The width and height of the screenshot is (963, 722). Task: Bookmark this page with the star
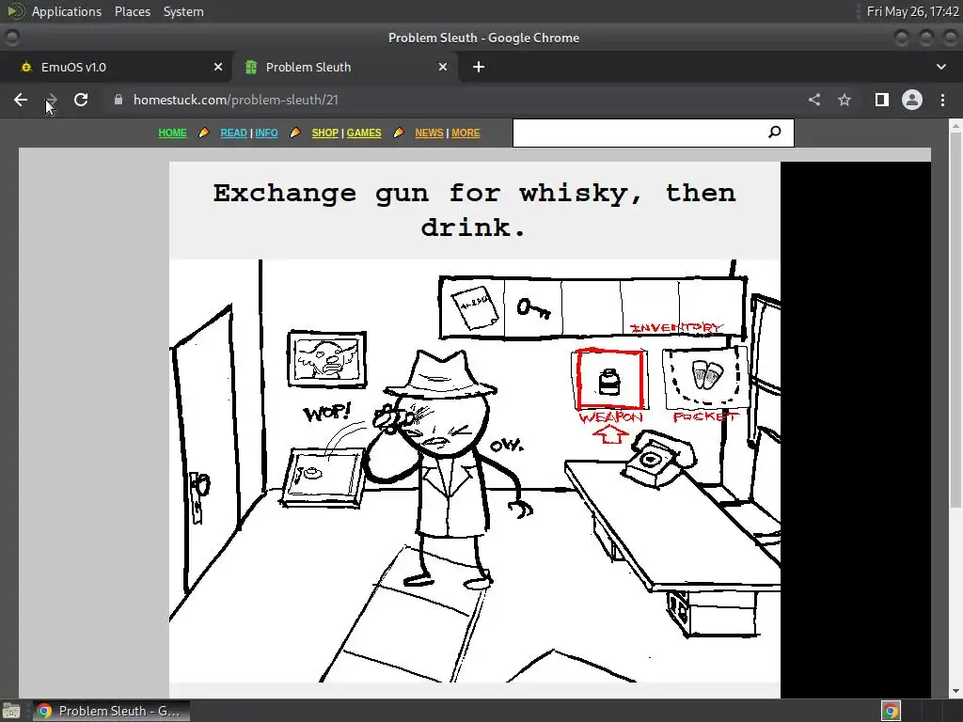(x=845, y=100)
